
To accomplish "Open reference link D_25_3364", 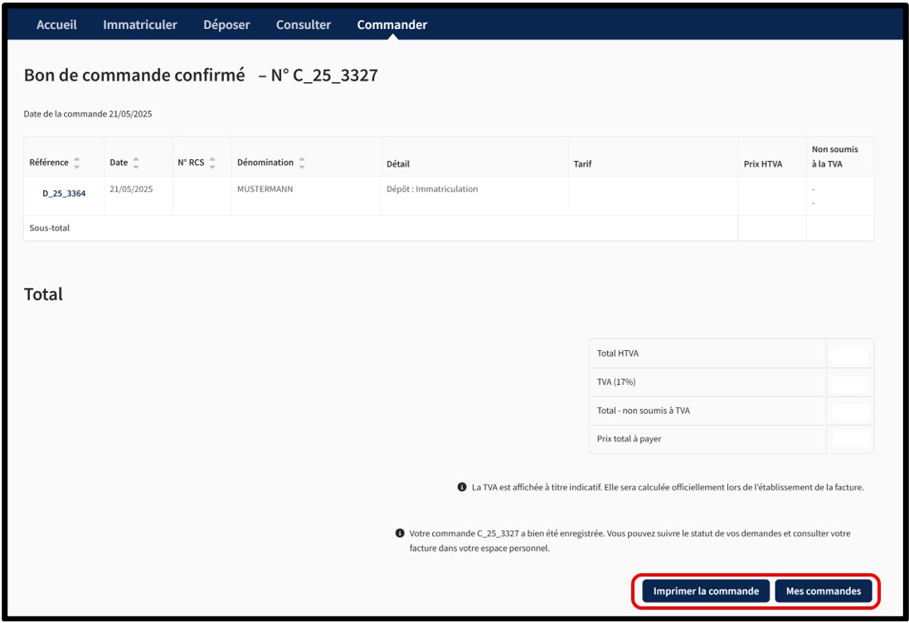I will tap(64, 193).
